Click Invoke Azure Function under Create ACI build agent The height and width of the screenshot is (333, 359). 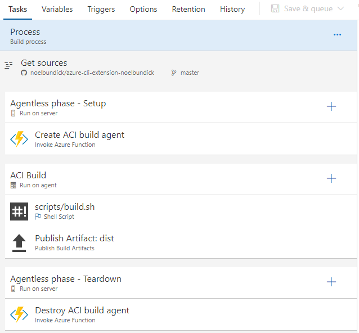coord(65,145)
